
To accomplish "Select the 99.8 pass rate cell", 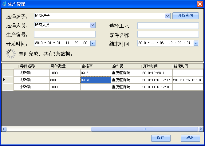I will (96, 73).
